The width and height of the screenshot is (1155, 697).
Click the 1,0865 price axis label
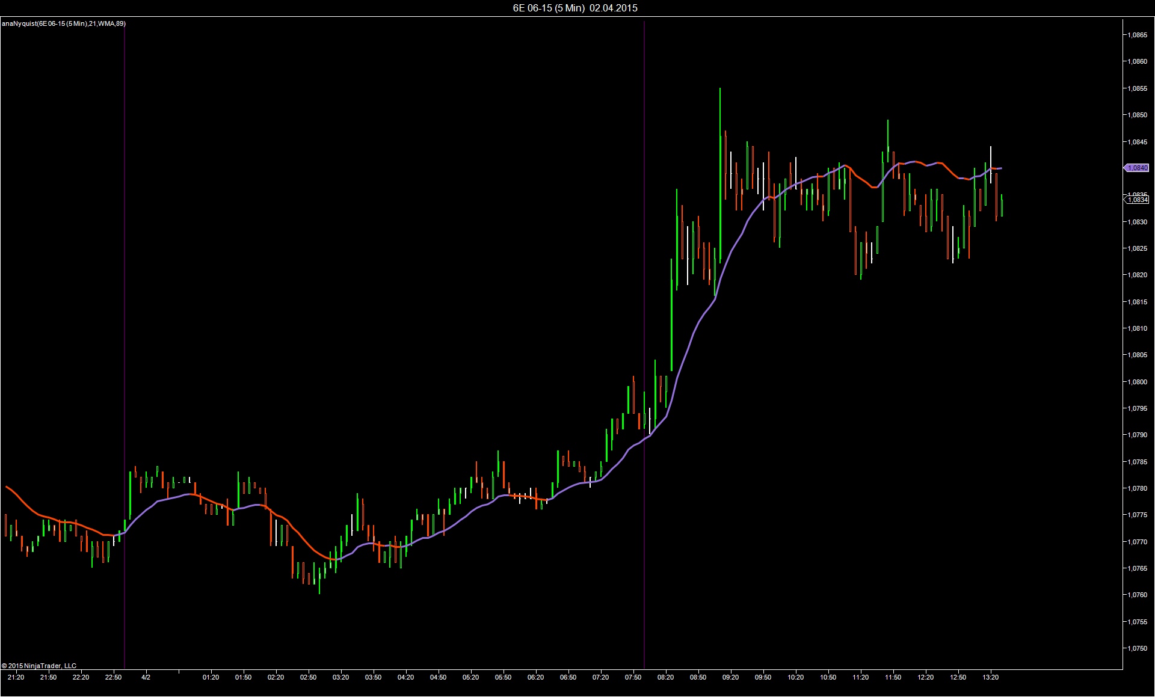[1137, 35]
